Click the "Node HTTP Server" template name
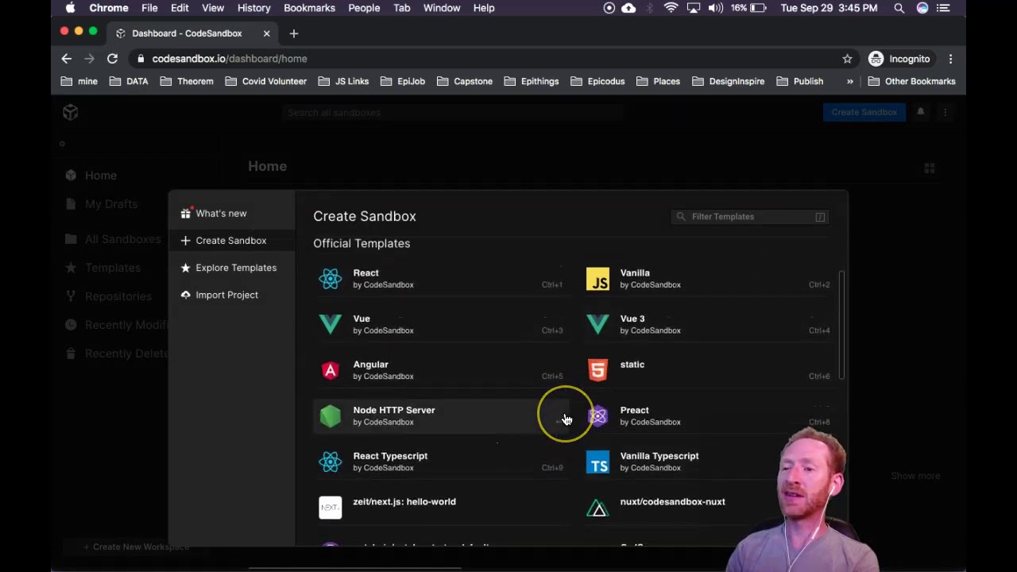Viewport: 1017px width, 572px height. coord(394,410)
